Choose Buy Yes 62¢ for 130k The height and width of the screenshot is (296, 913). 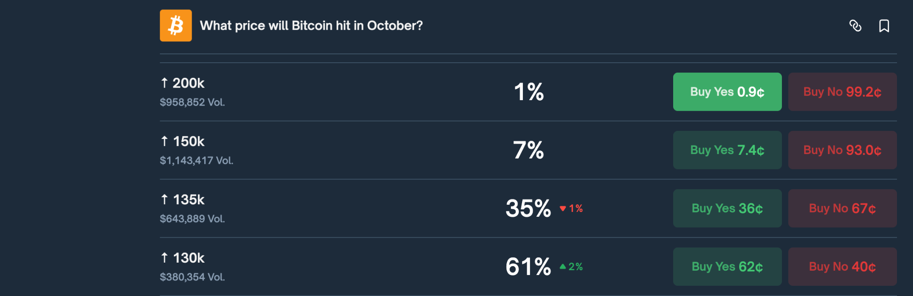[x=727, y=267]
